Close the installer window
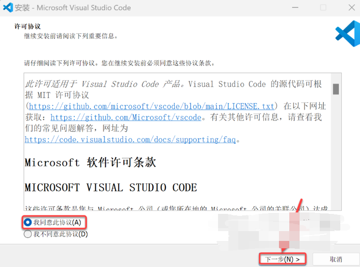This screenshot has width=360, height=267. tap(352, 7)
